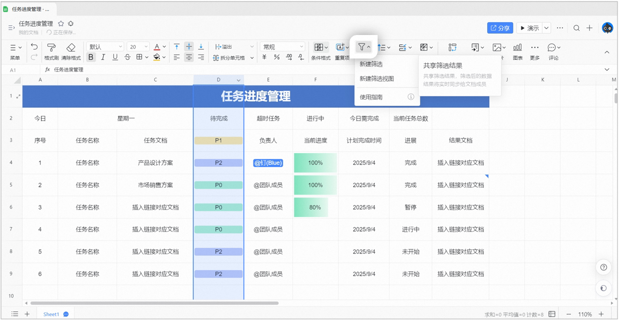Click the format painter (格式刷) icon
Image resolution: width=619 pixels, height=321 pixels.
(x=51, y=47)
